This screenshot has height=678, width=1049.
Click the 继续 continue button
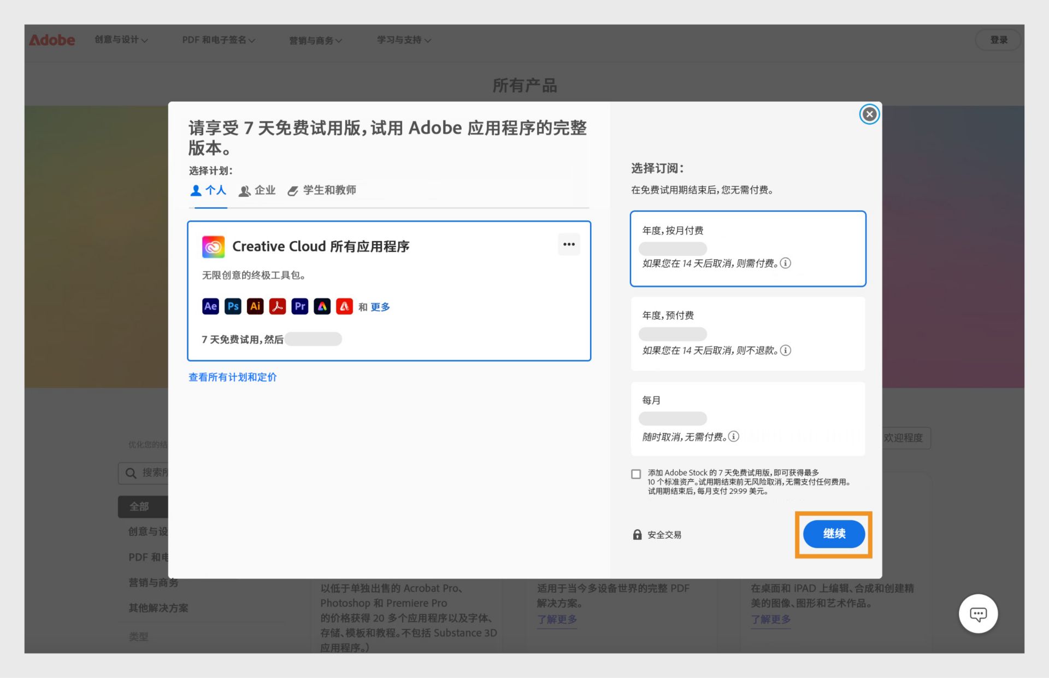[834, 534]
